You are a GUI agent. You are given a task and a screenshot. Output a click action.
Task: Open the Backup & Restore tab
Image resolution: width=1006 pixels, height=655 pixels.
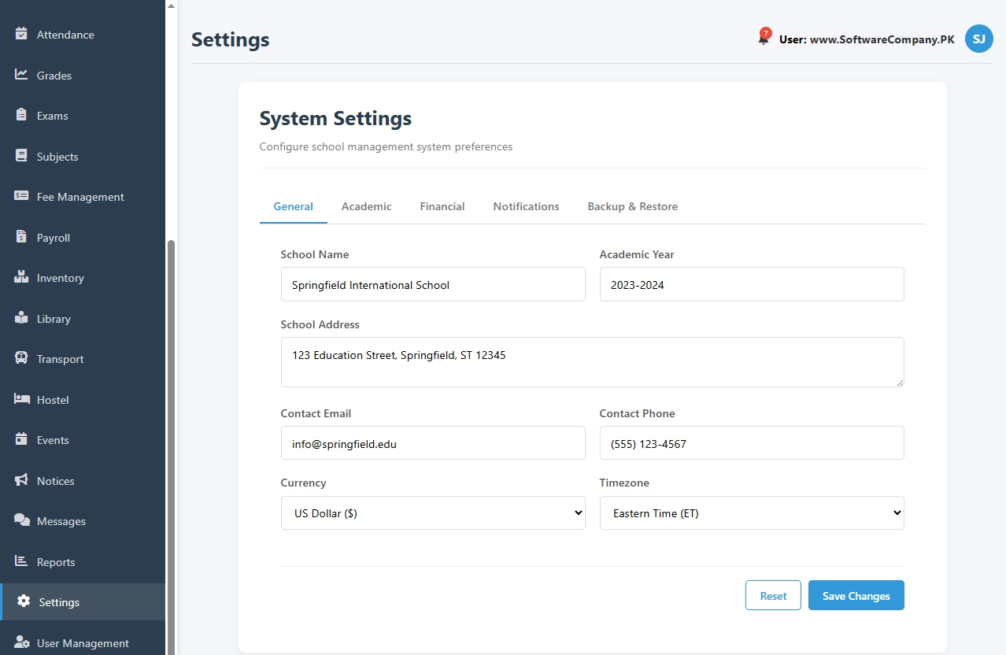[632, 206]
